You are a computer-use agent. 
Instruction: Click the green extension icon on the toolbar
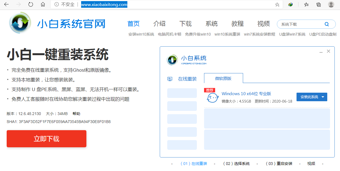[291, 4]
